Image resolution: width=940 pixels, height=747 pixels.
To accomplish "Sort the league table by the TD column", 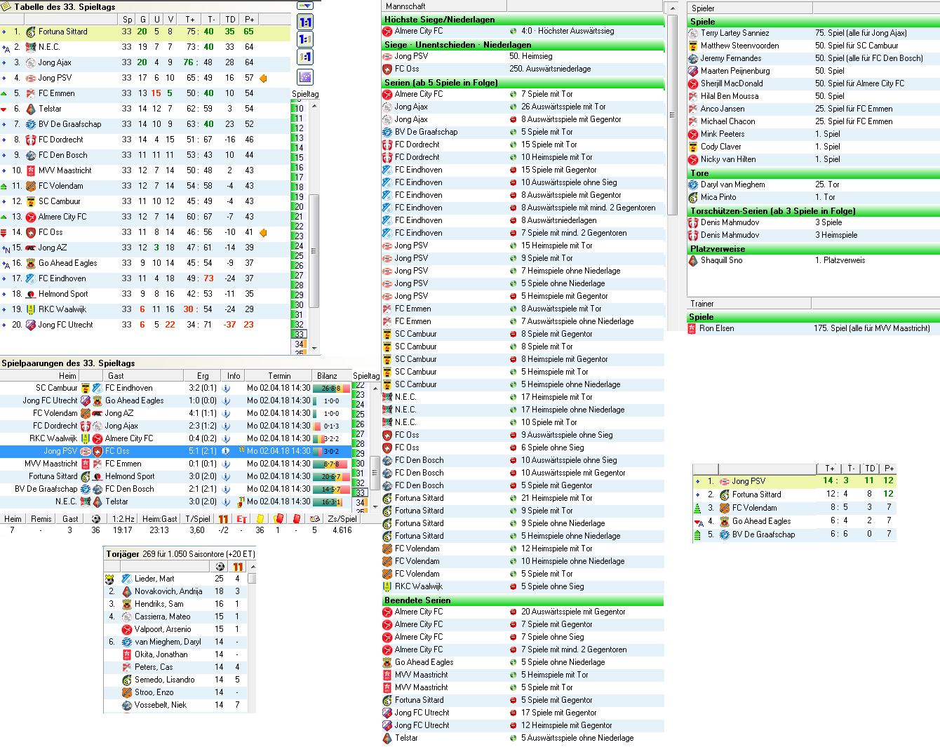I will coord(230,20).
